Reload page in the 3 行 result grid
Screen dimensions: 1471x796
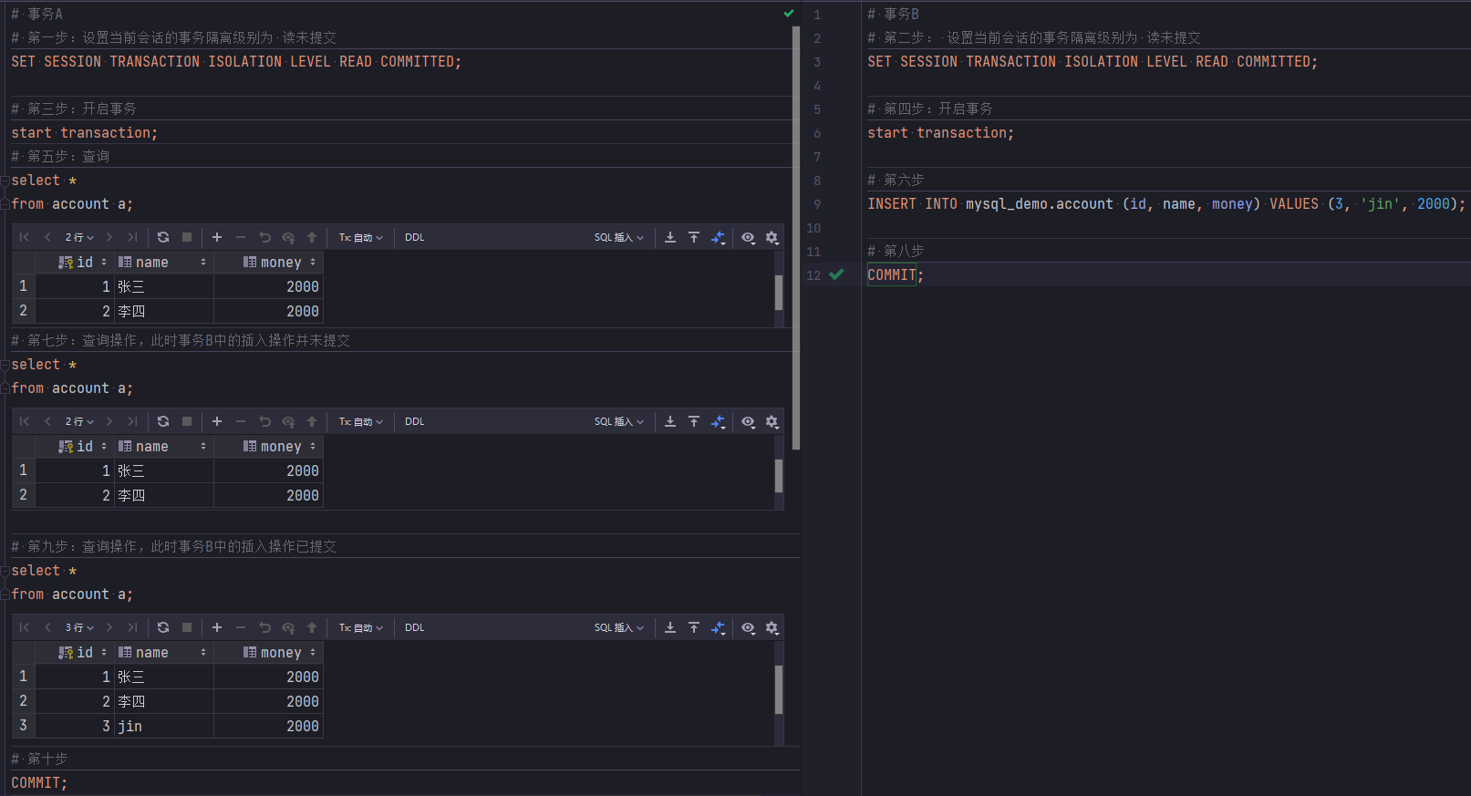(163, 627)
